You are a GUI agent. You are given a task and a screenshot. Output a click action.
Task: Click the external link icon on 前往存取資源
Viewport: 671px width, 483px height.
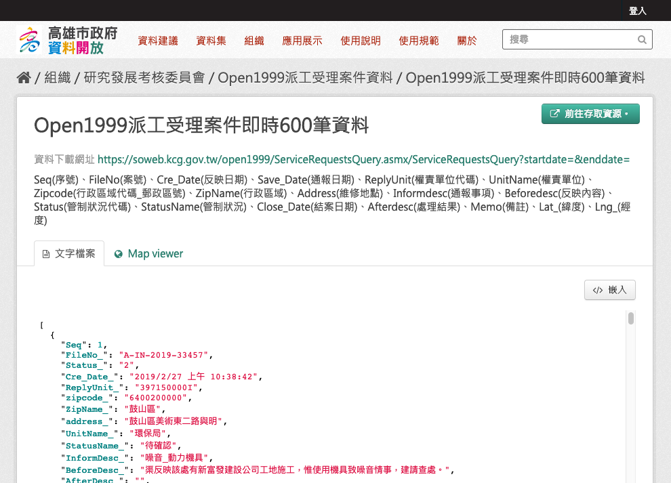point(554,114)
